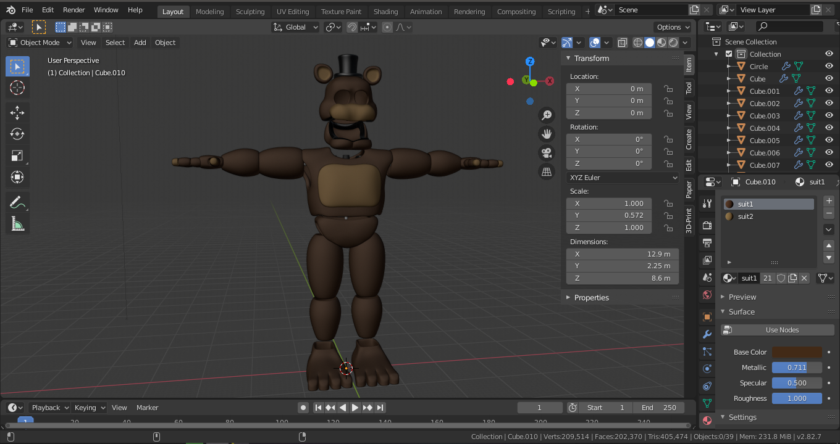
Task: Open the Output properties tab icon
Action: pos(707,243)
